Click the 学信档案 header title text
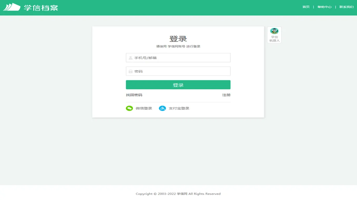Screen dimensions: 357x200 pyautogui.click(x=41, y=8)
